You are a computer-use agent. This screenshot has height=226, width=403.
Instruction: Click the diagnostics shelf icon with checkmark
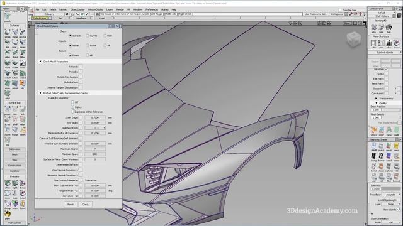click(396, 43)
